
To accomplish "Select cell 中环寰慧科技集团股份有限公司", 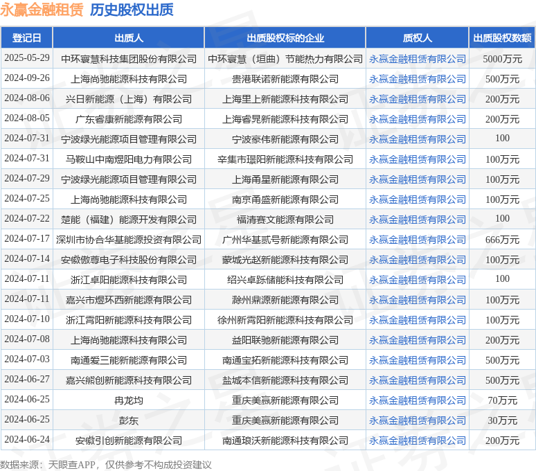I will (129, 59).
